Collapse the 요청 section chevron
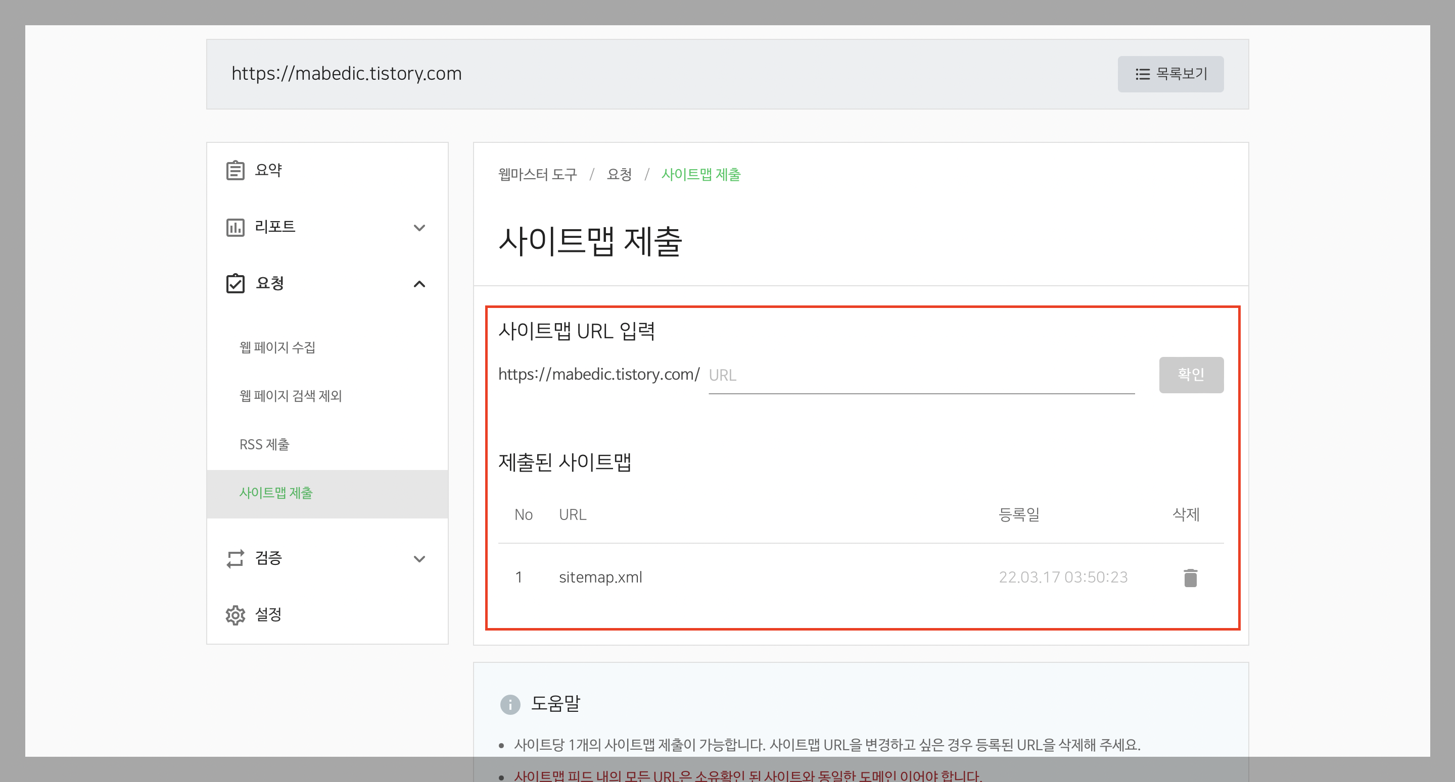The height and width of the screenshot is (782, 1455). (x=419, y=284)
